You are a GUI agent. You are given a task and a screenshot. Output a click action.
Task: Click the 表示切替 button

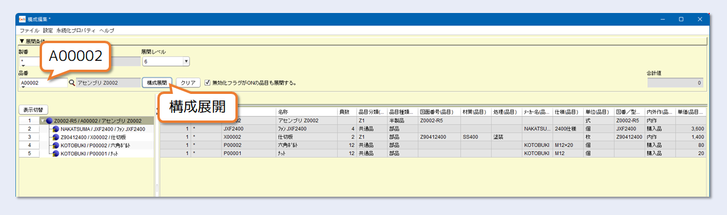(34, 110)
